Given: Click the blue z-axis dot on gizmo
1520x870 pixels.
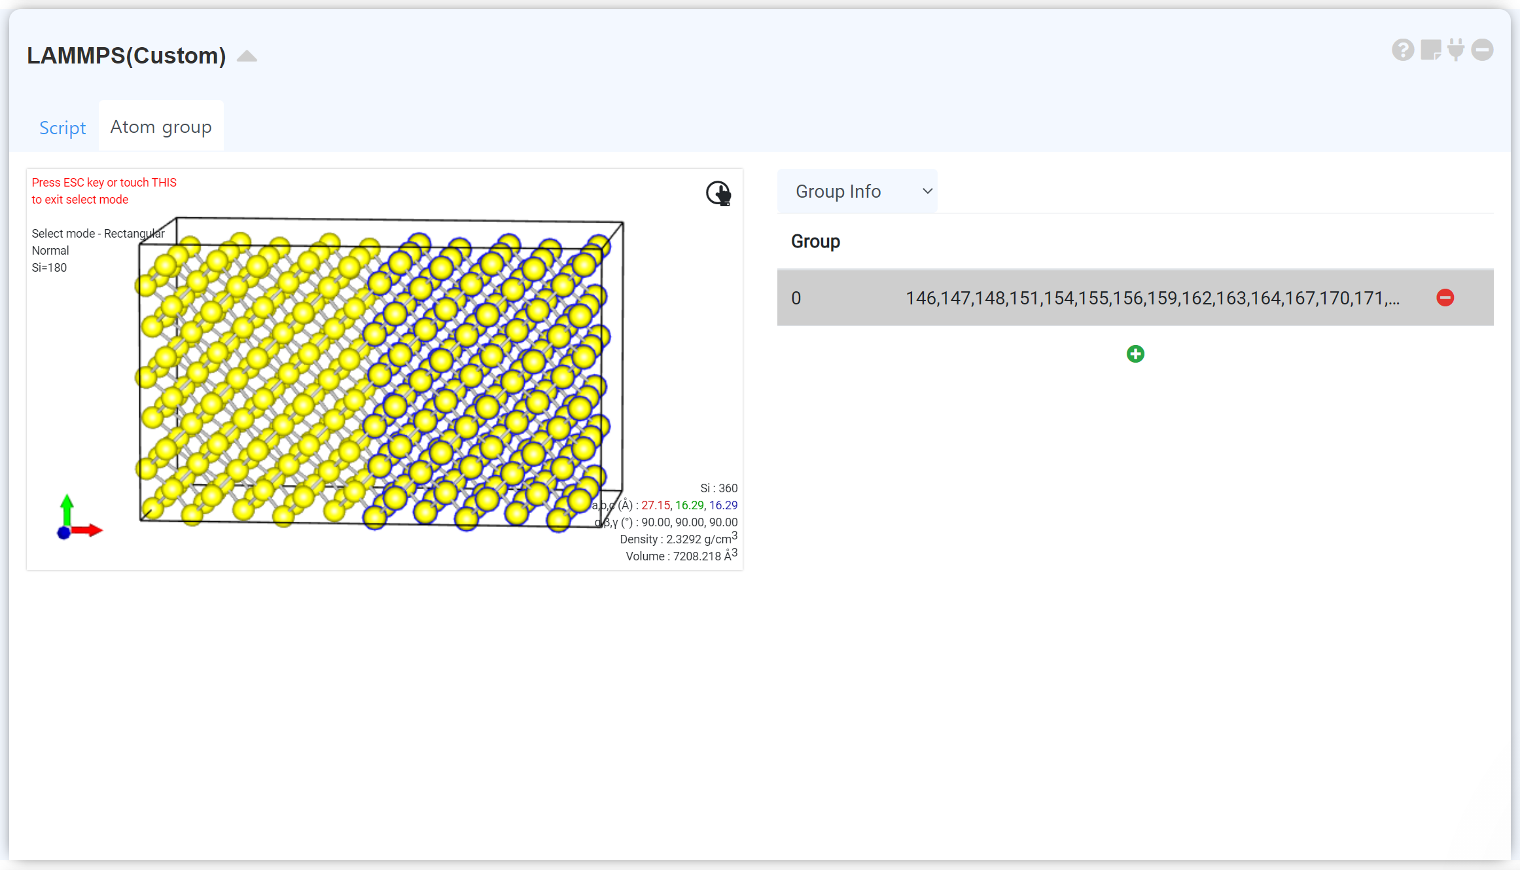Looking at the screenshot, I should coord(64,533).
